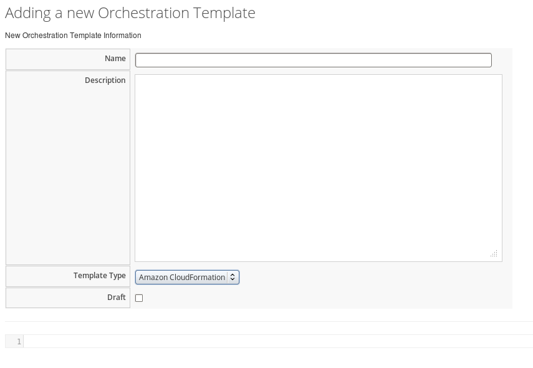Image resolution: width=533 pixels, height=368 pixels.
Task: Click the New Orchestration Template Information subtitle
Action: [72, 36]
